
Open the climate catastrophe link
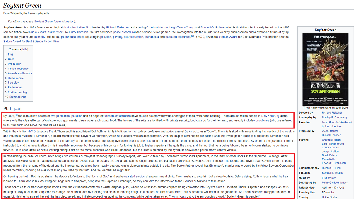(118, 116)
